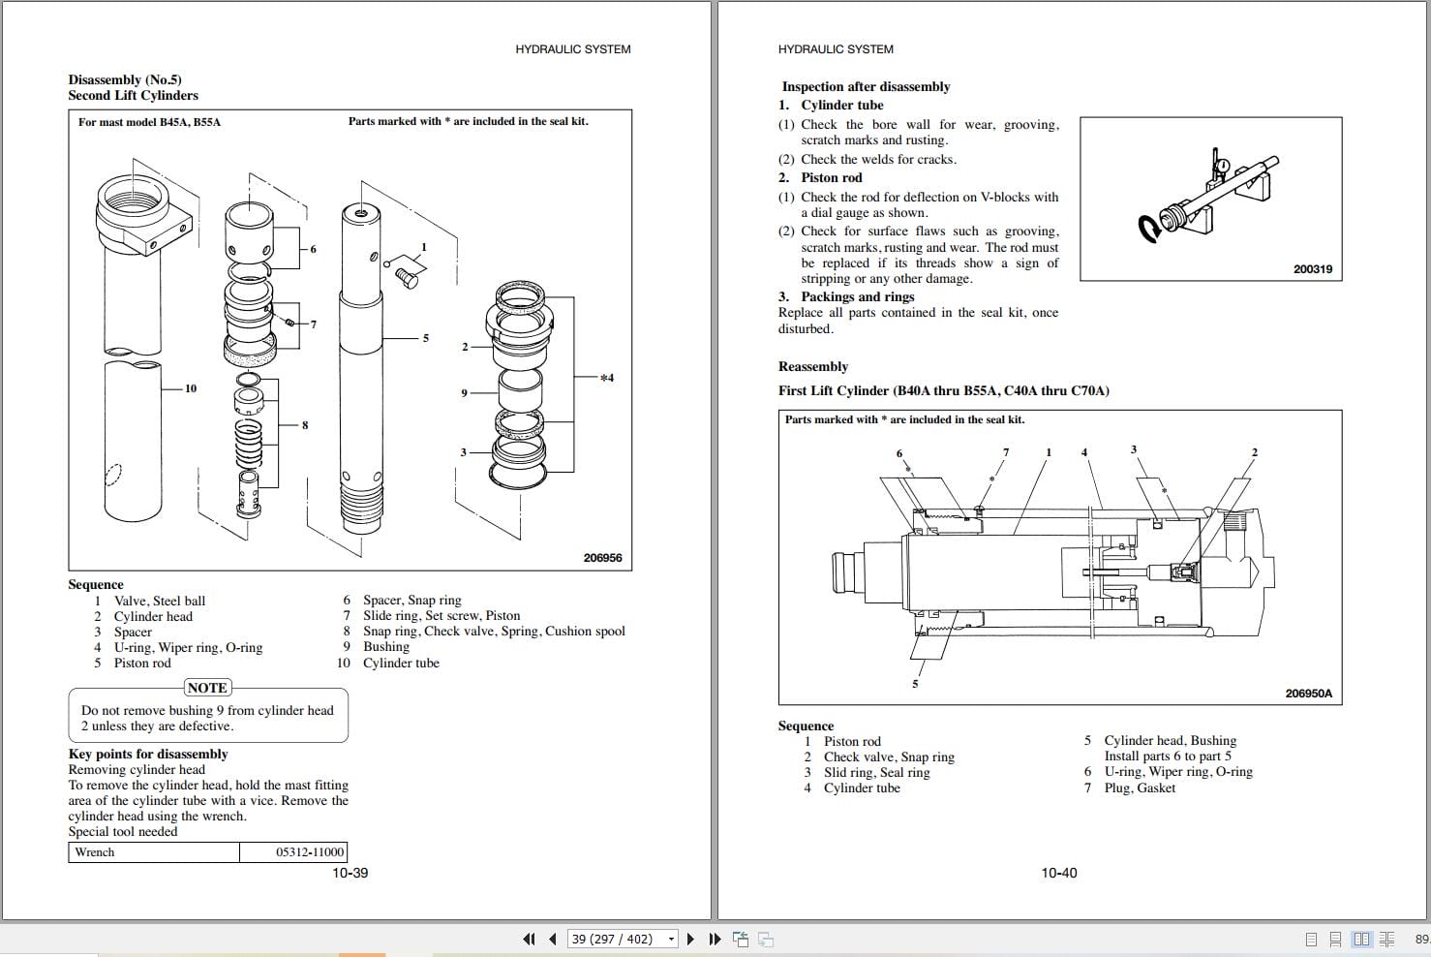The width and height of the screenshot is (1431, 957).
Task: Click part number 05312-11000
Action: pos(310,852)
